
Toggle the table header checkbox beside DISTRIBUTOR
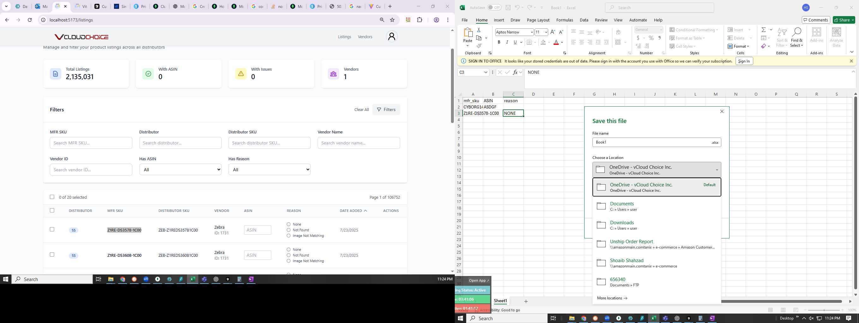[52, 210]
